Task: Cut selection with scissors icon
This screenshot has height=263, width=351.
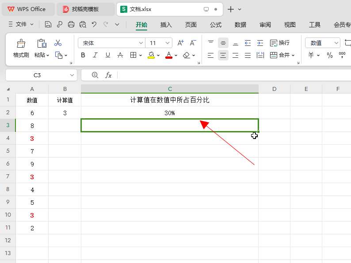Action: 58,43
